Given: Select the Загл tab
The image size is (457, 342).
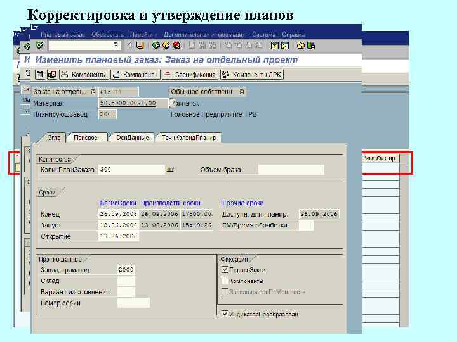Looking at the screenshot, I should click(54, 137).
